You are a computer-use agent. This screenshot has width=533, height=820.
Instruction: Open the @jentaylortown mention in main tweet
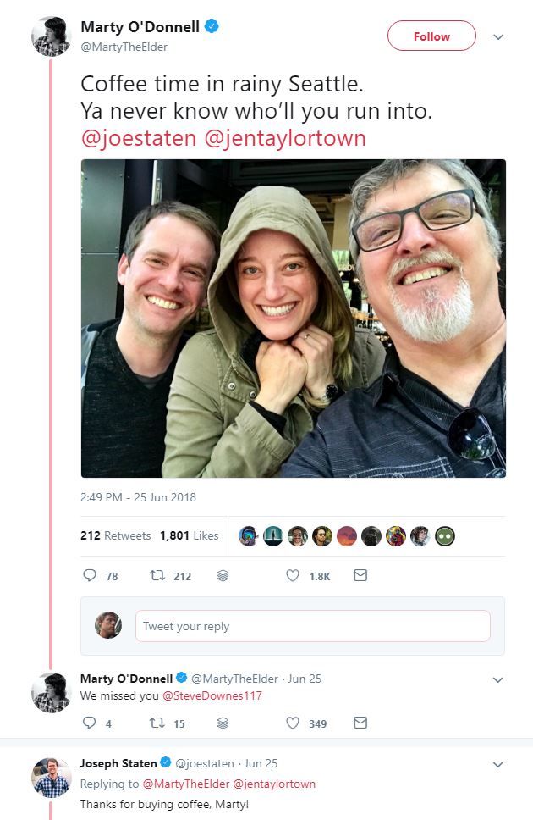pos(285,138)
